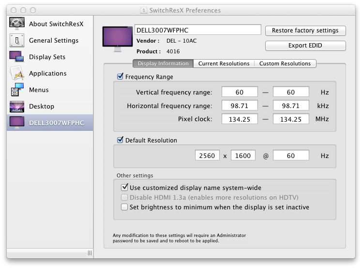Click the maximum pixel clock field
Viewport: 362px width, 268px height.
291,119
